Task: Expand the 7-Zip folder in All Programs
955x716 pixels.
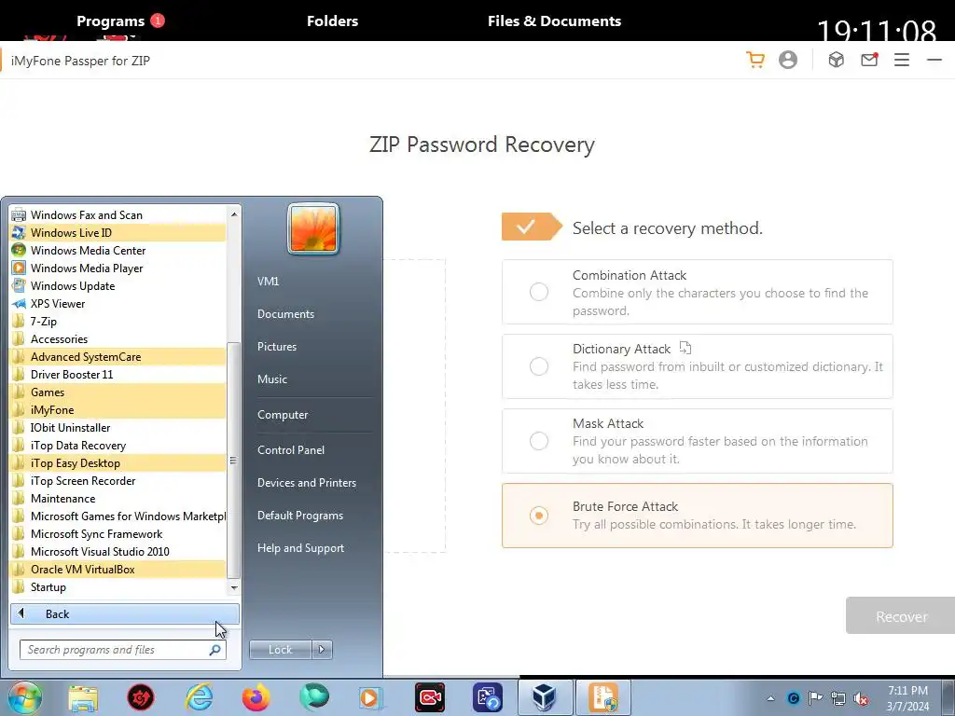Action: [118, 321]
